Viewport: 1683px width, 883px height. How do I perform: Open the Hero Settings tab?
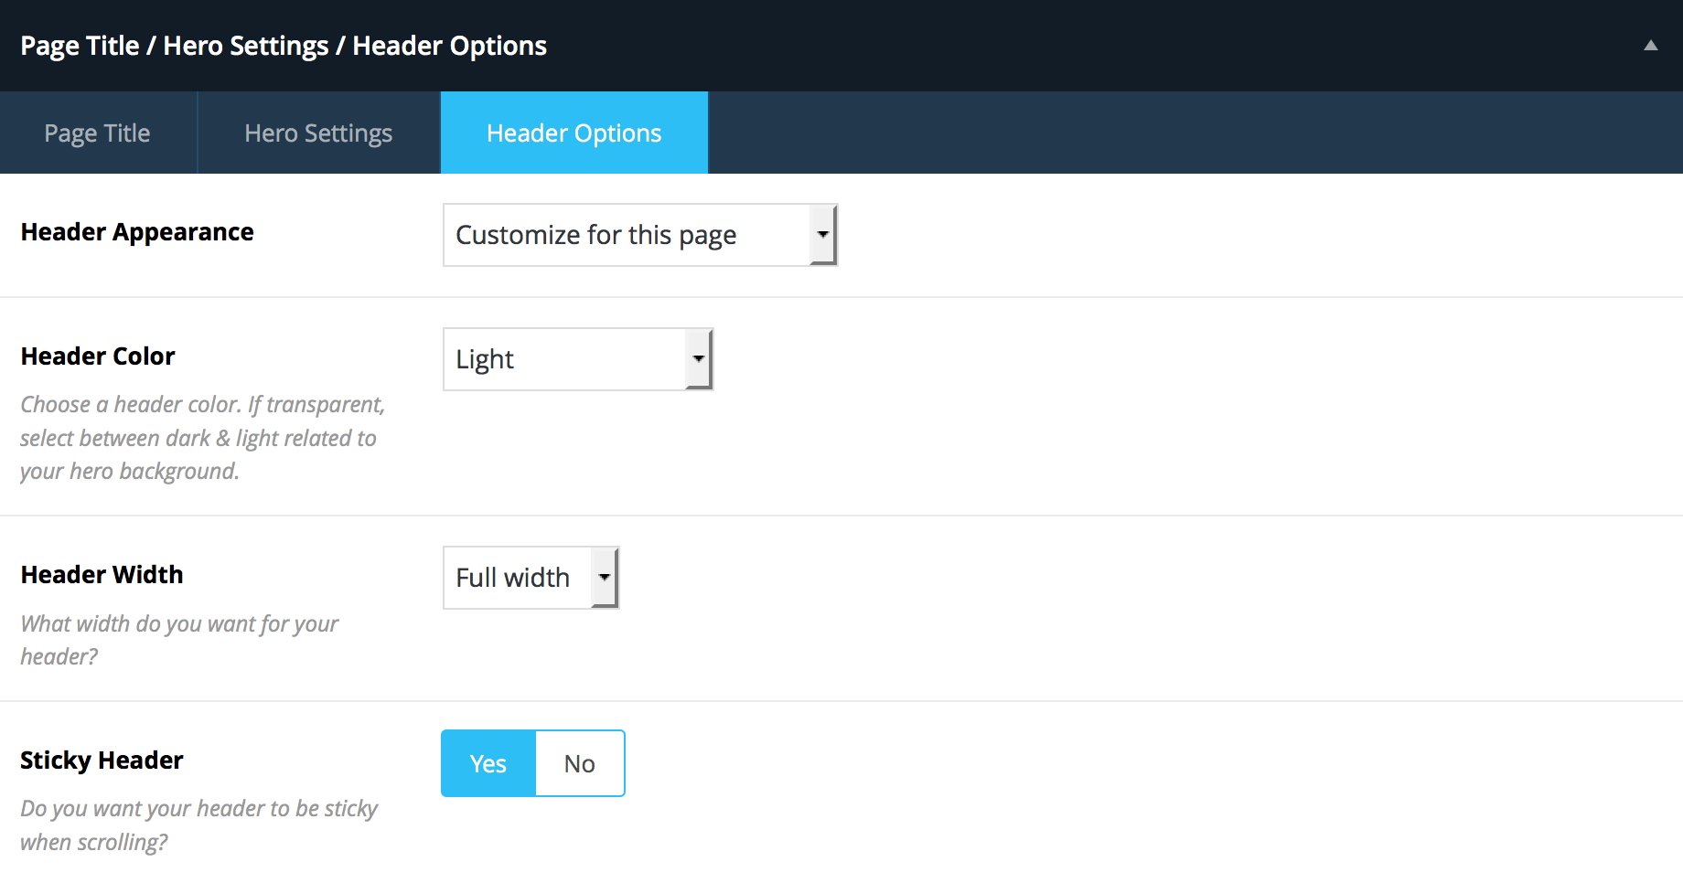[318, 133]
